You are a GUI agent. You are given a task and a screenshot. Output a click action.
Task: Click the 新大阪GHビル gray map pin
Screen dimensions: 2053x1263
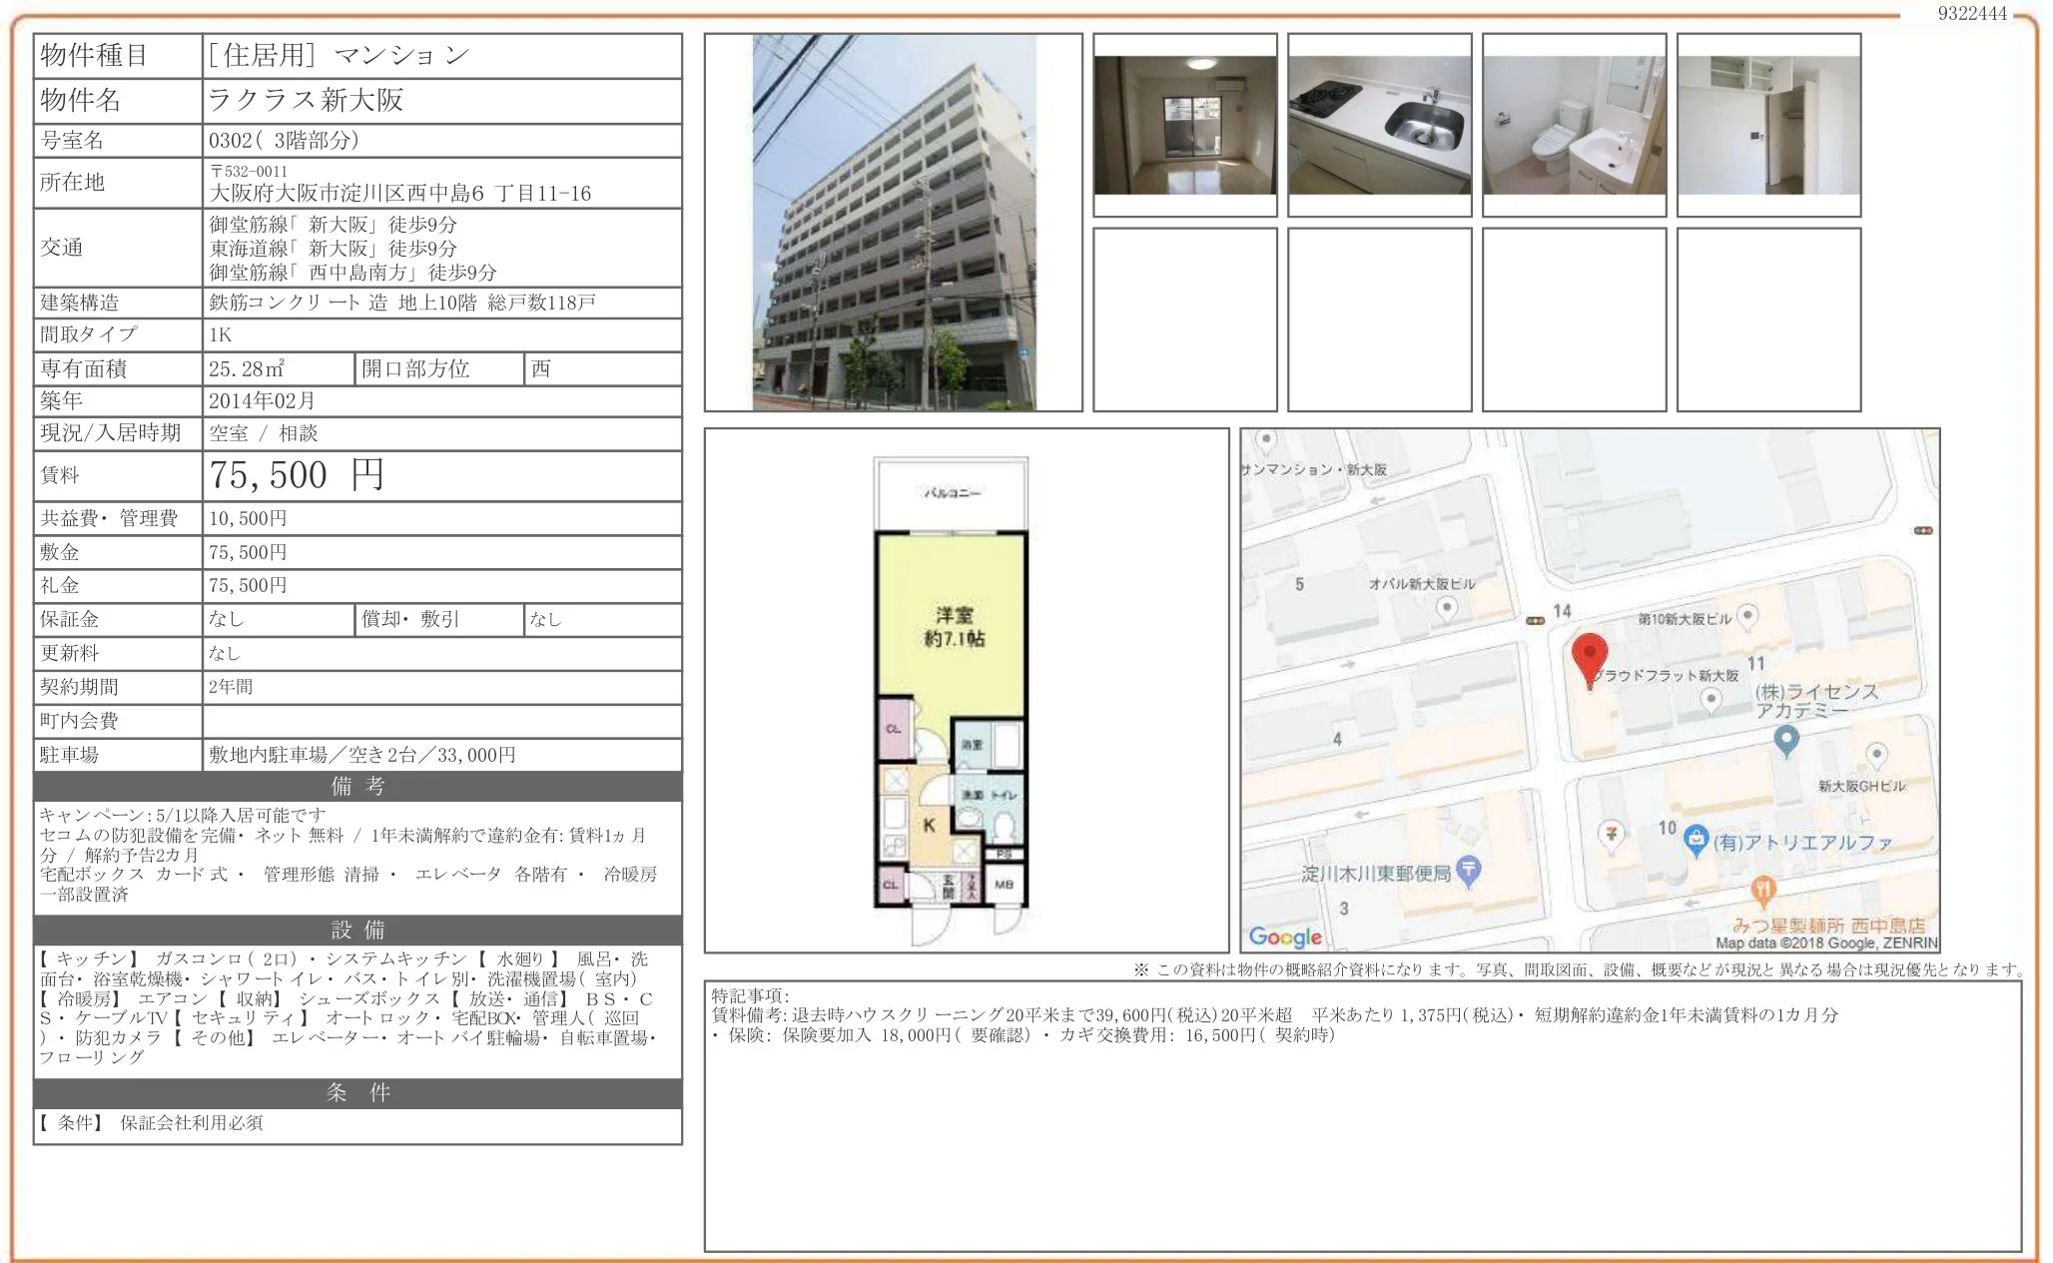point(1876,756)
